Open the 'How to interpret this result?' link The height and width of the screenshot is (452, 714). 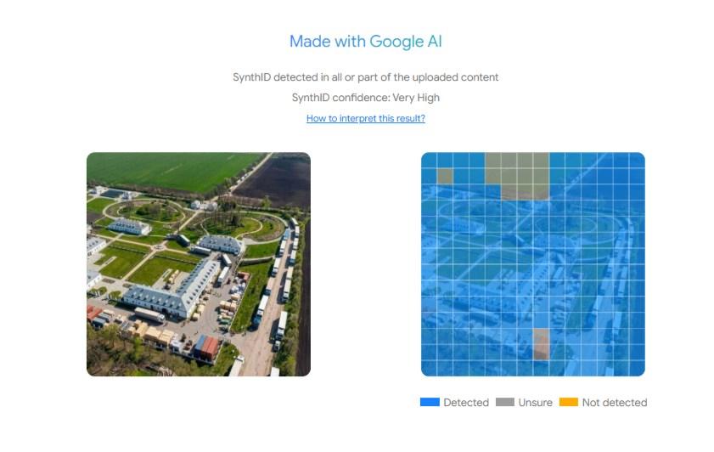(x=365, y=118)
